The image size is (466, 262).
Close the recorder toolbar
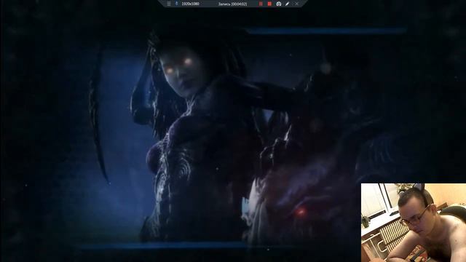coord(296,4)
